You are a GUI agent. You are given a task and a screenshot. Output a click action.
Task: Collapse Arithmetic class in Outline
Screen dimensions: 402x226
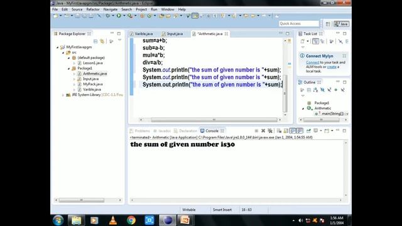click(303, 109)
